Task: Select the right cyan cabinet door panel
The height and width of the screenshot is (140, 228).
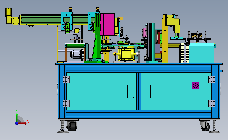Action: pos(176,91)
